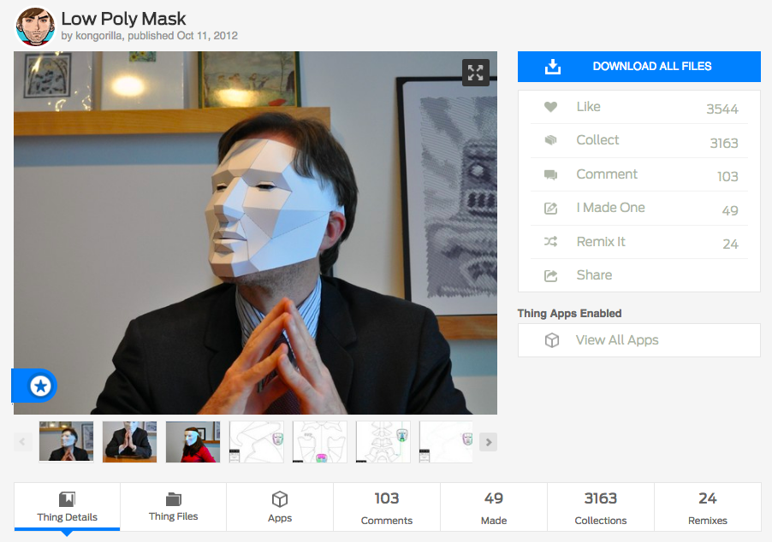
Task: Select first thumbnail of masked man sideways
Action: pos(67,442)
